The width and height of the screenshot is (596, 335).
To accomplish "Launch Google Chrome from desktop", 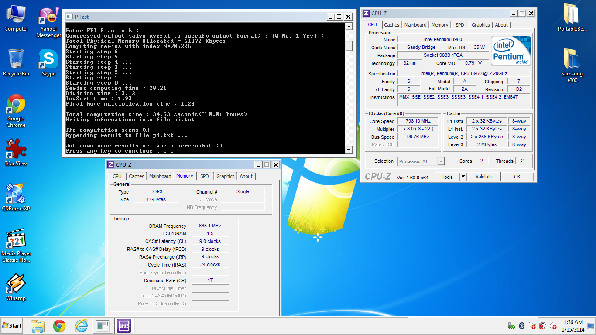I will coord(16,111).
